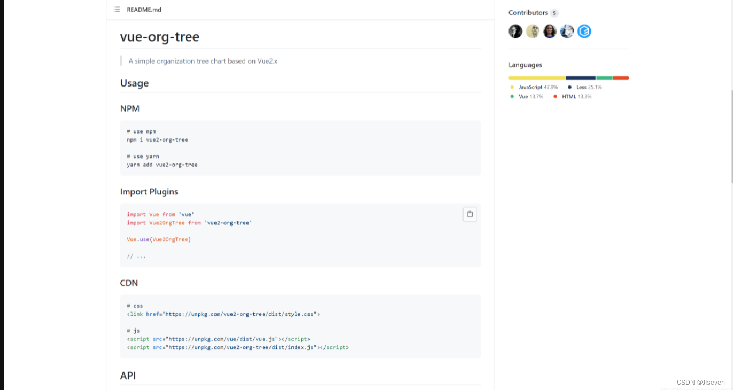Click the copy code button in Import Plugins
The height and width of the screenshot is (390, 733).
tap(470, 214)
